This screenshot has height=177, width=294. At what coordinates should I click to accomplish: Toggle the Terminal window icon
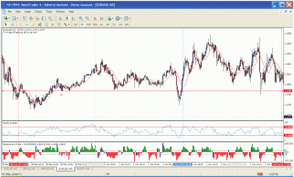[x=43, y=18]
